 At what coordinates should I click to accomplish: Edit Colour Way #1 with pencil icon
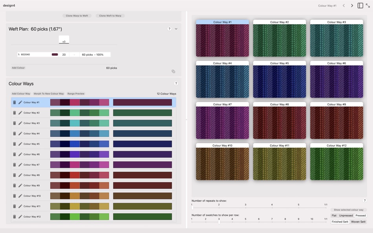click(20, 102)
